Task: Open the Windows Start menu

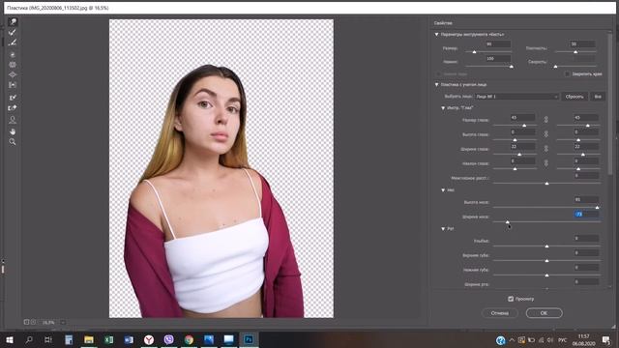Action: pyautogui.click(x=10, y=339)
